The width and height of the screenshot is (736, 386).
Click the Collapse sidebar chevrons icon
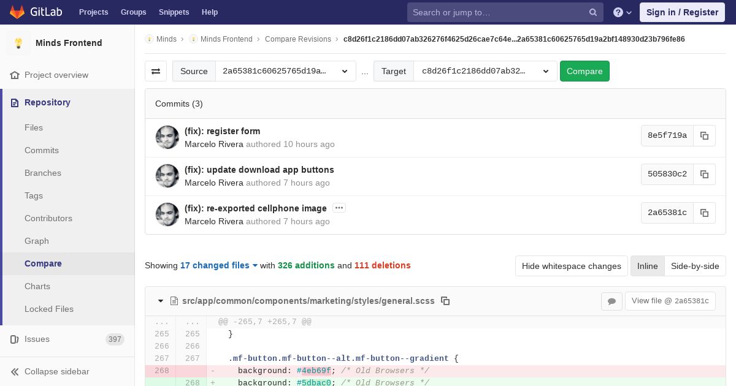[15, 371]
